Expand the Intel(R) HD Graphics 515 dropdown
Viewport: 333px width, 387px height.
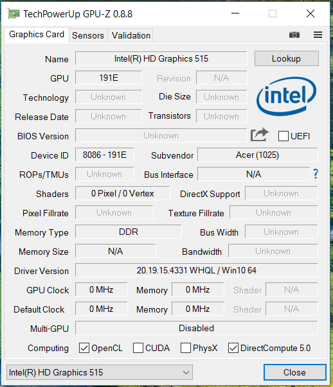coord(100,372)
